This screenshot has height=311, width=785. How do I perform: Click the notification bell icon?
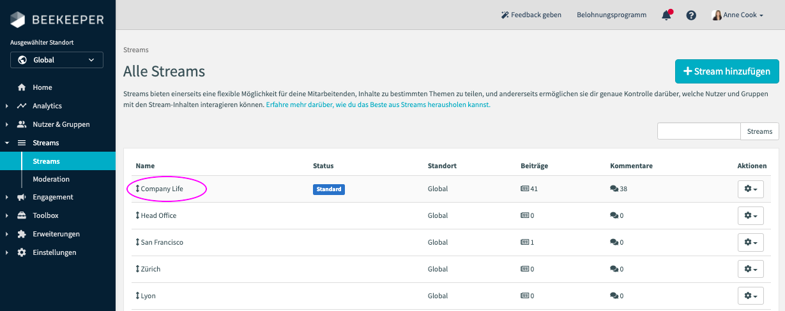point(666,15)
